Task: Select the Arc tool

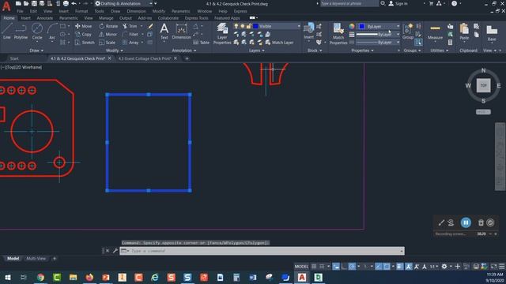Action: (52, 32)
